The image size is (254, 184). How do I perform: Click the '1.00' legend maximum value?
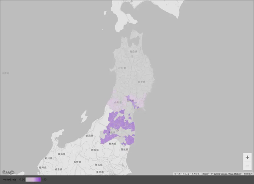(44, 179)
